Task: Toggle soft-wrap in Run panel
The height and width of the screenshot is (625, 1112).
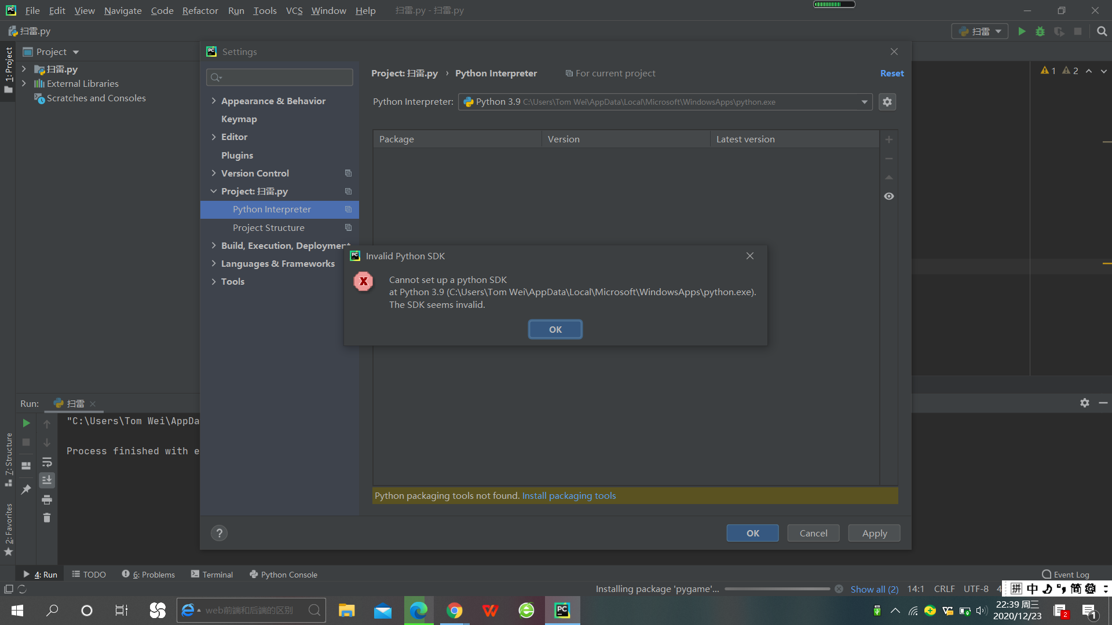Action: [x=47, y=462]
